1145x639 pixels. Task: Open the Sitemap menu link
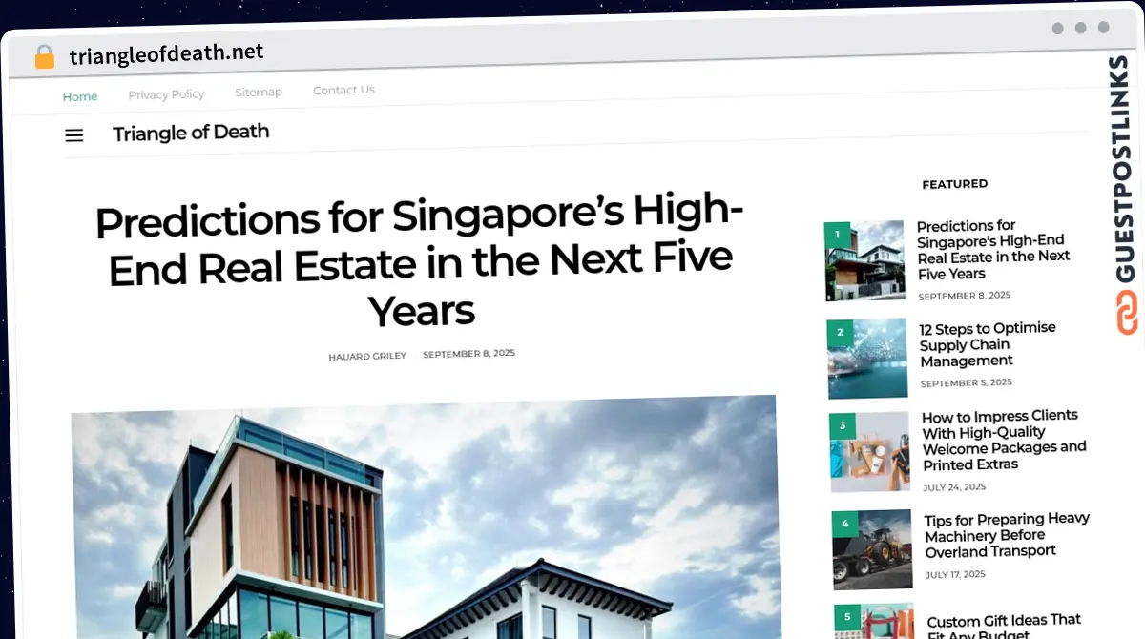coord(259,93)
